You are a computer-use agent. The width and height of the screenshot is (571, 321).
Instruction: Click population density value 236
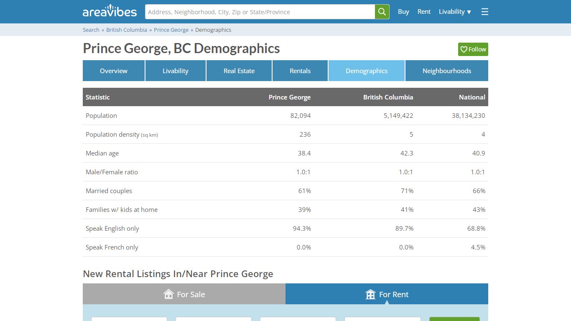coord(305,134)
